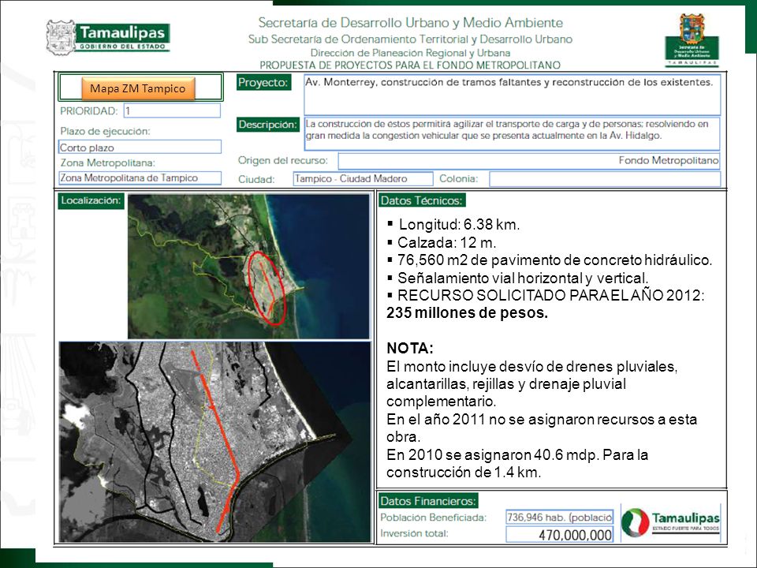Click the 'El monto incluye desvío de drenes pluviales' line

532,367
